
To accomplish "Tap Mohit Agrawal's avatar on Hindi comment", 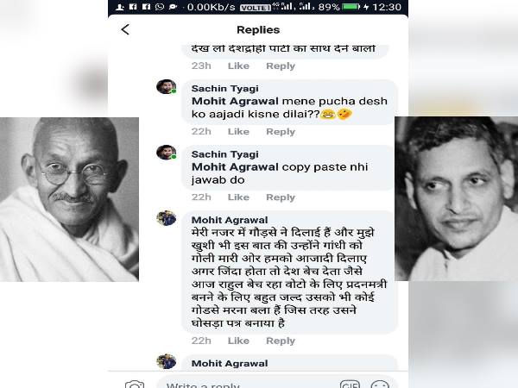I will [166, 218].
